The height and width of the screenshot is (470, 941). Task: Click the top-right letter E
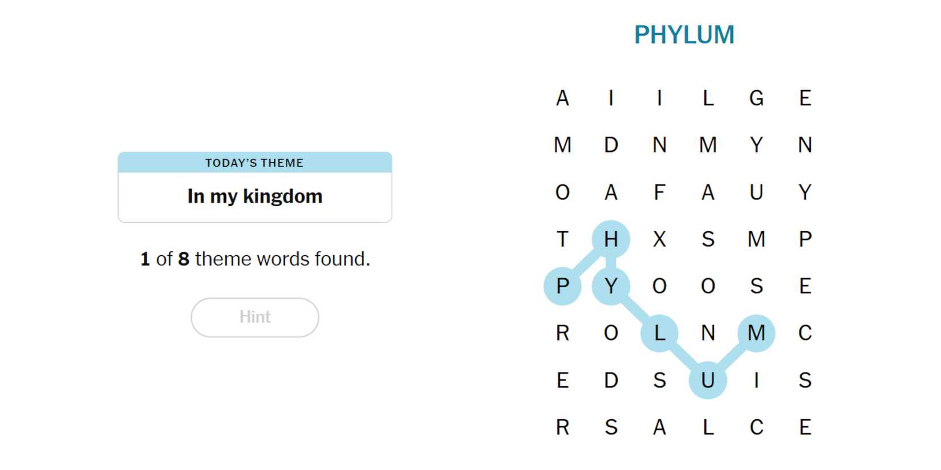tap(805, 99)
